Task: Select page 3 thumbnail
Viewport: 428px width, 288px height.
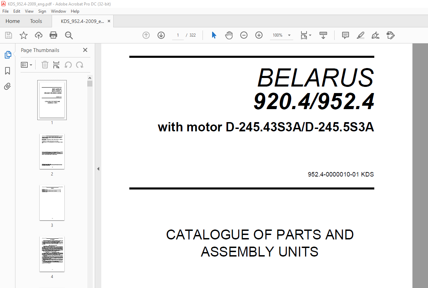Action: point(52,203)
